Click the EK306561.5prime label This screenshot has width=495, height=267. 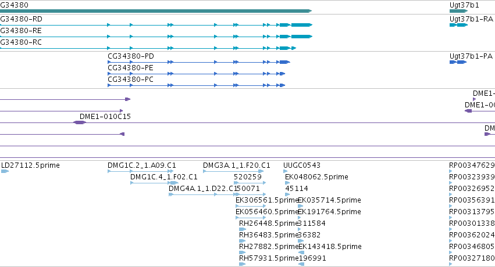point(267,200)
